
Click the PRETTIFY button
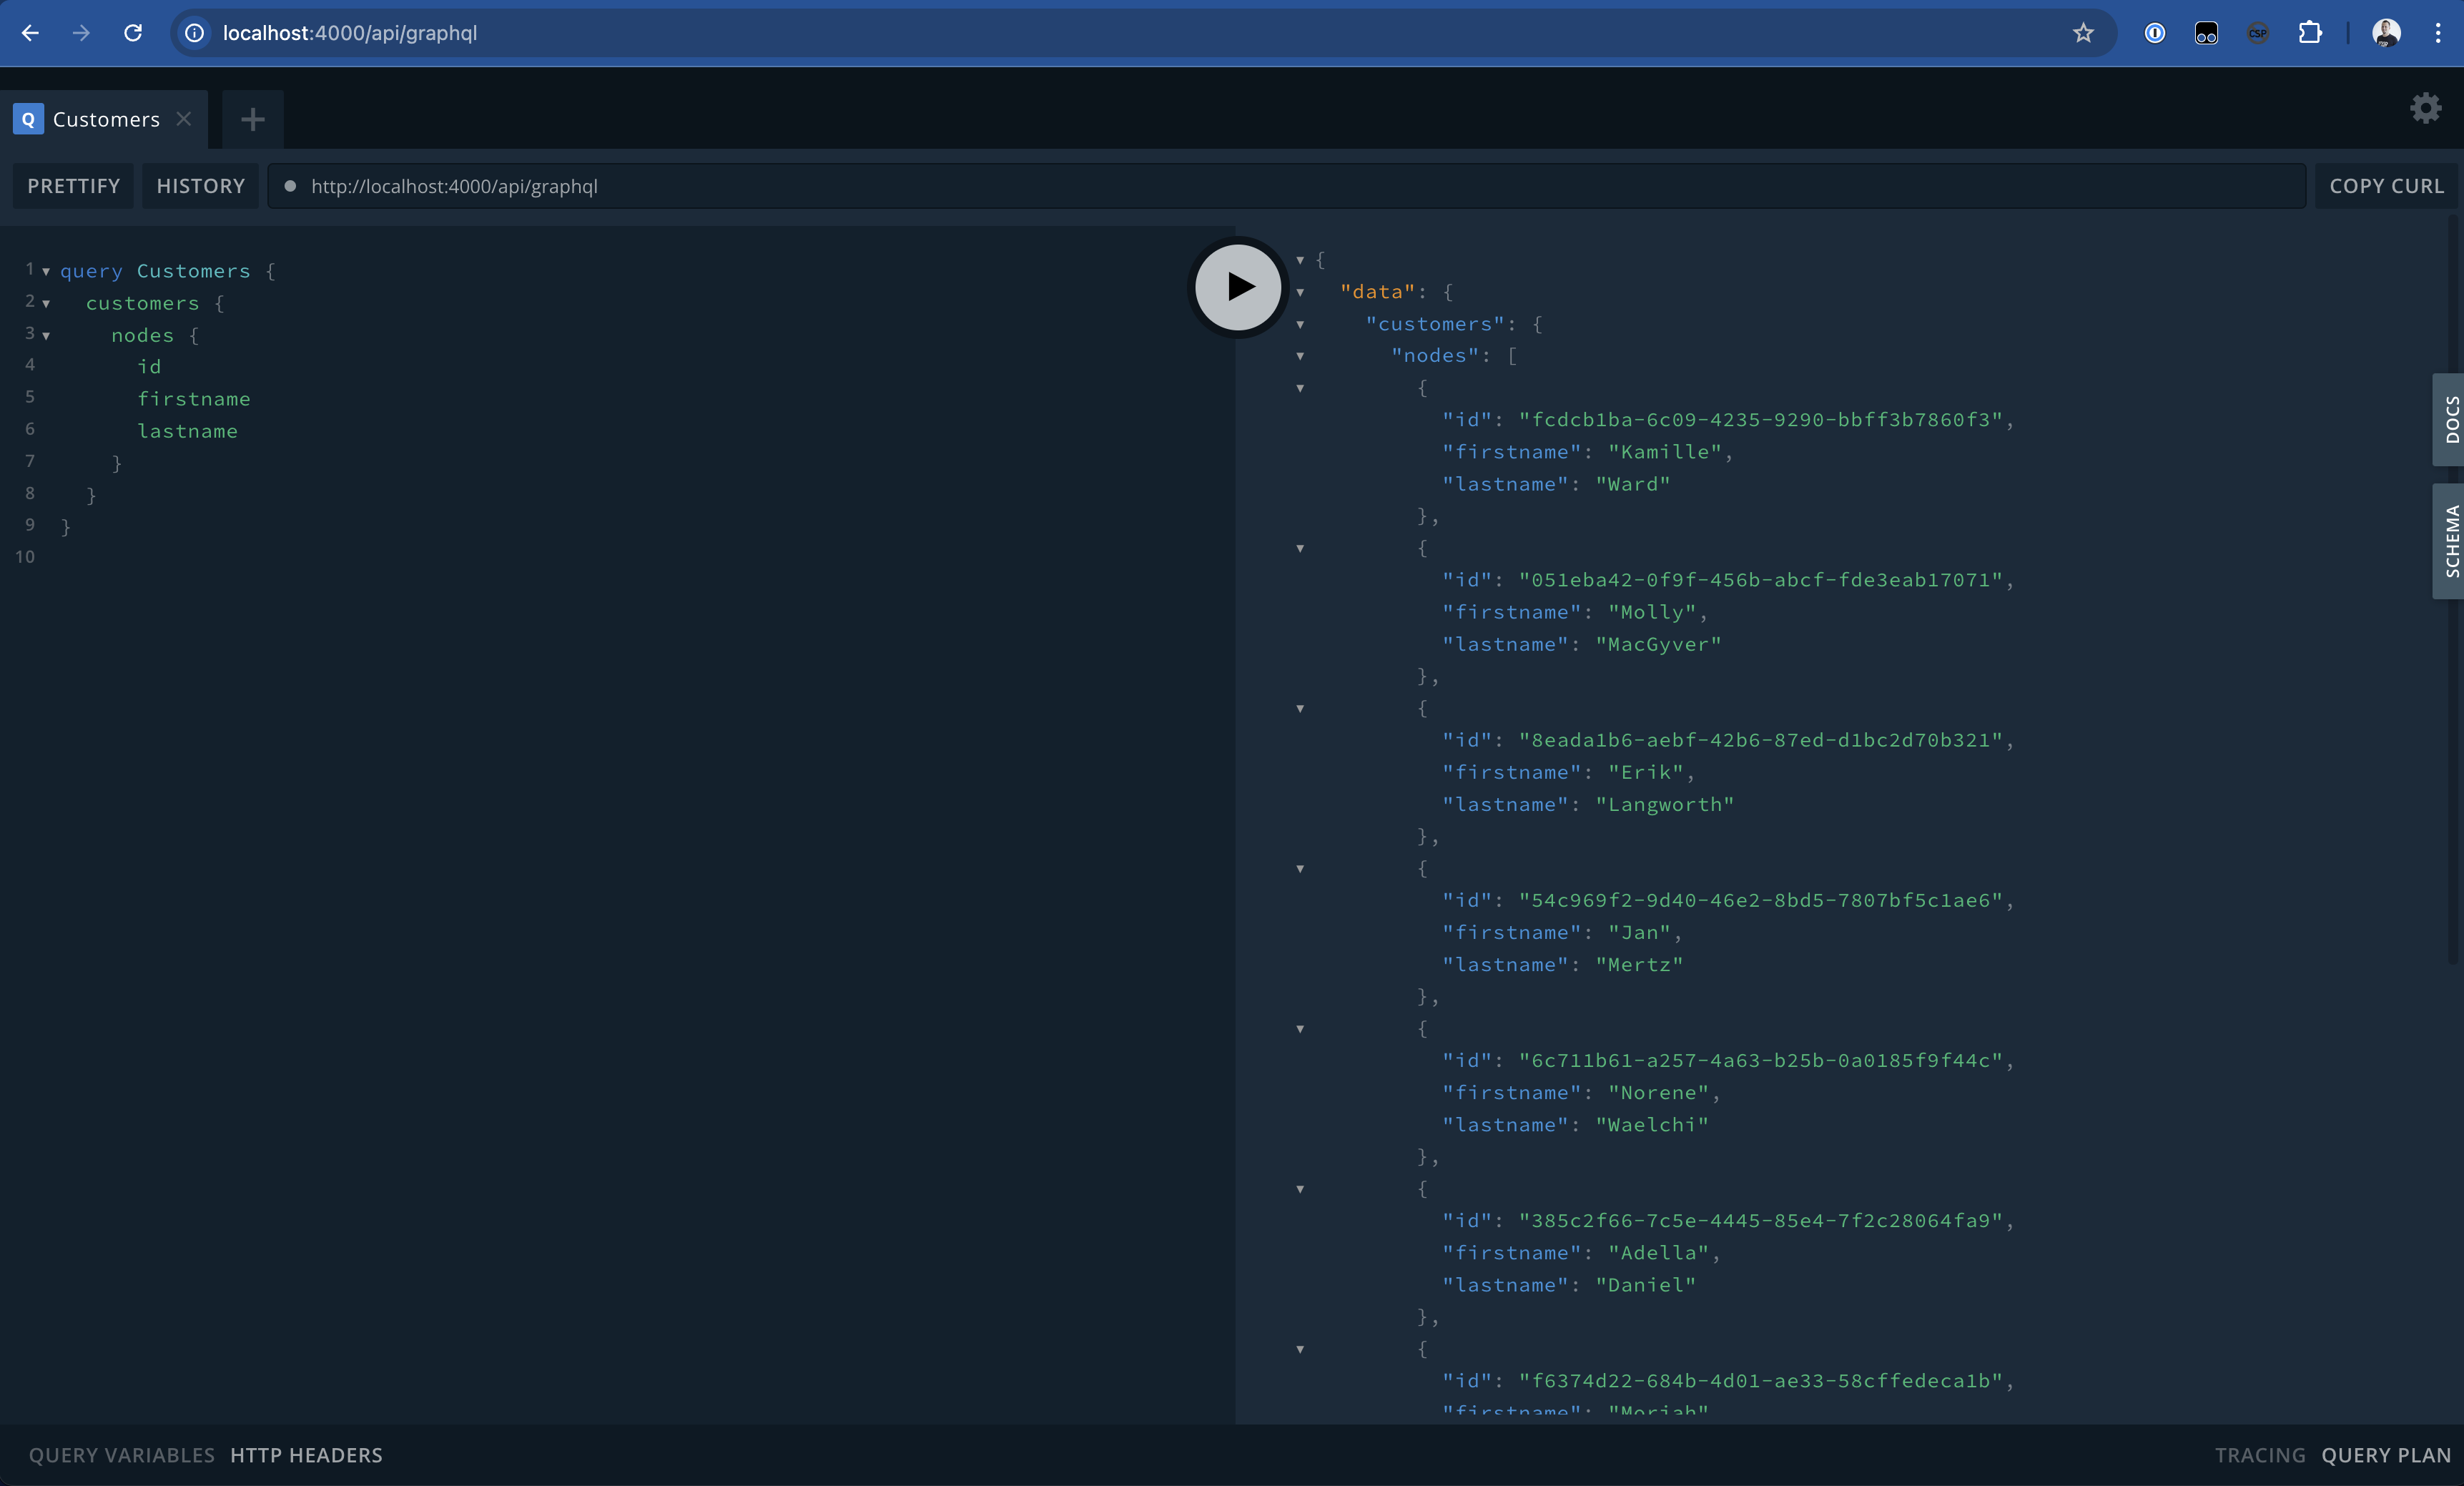[x=73, y=186]
